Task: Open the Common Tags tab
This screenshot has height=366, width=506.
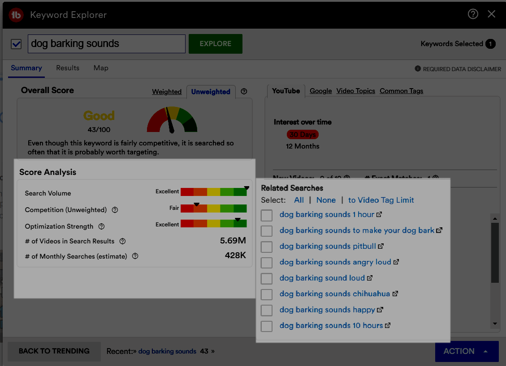Action: point(402,91)
